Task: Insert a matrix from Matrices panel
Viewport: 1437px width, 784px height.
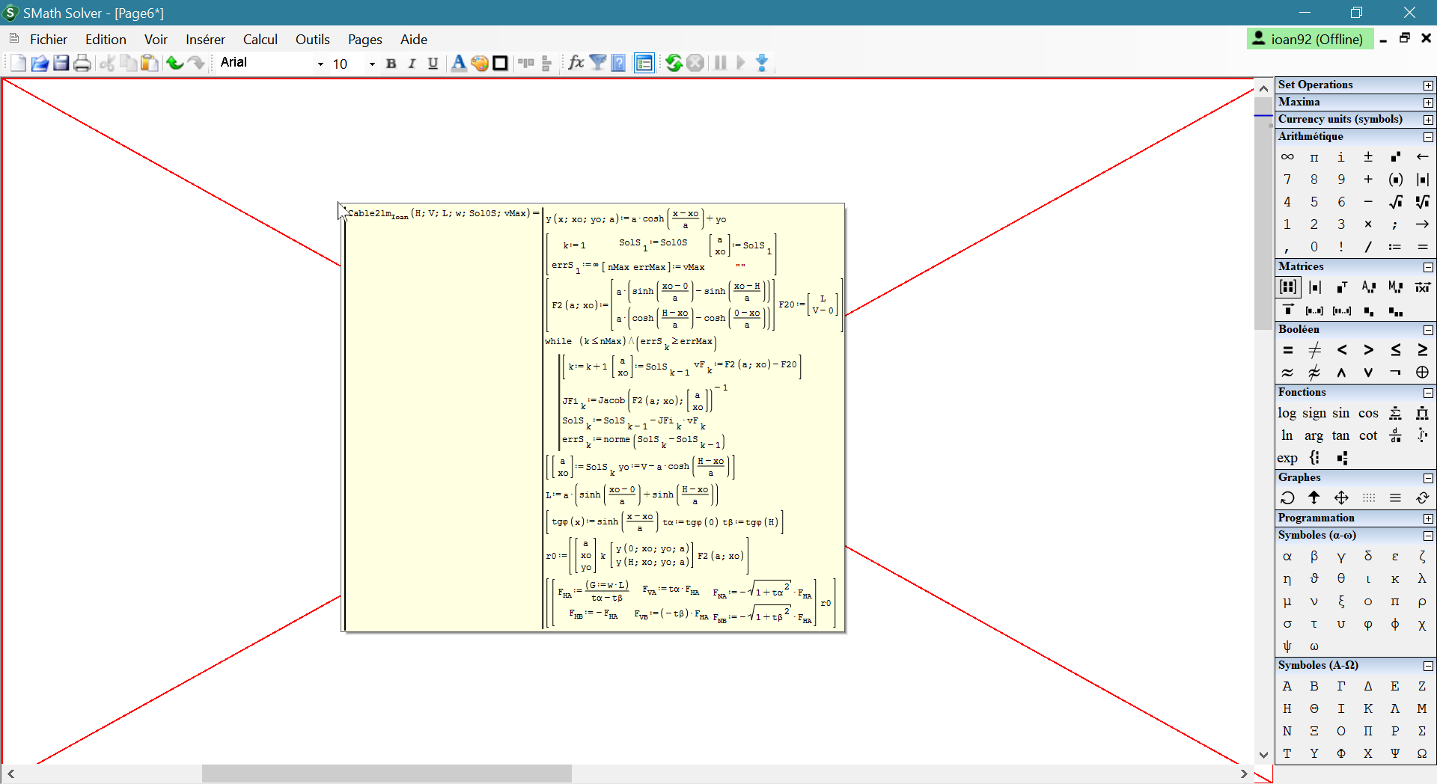Action: (1287, 287)
